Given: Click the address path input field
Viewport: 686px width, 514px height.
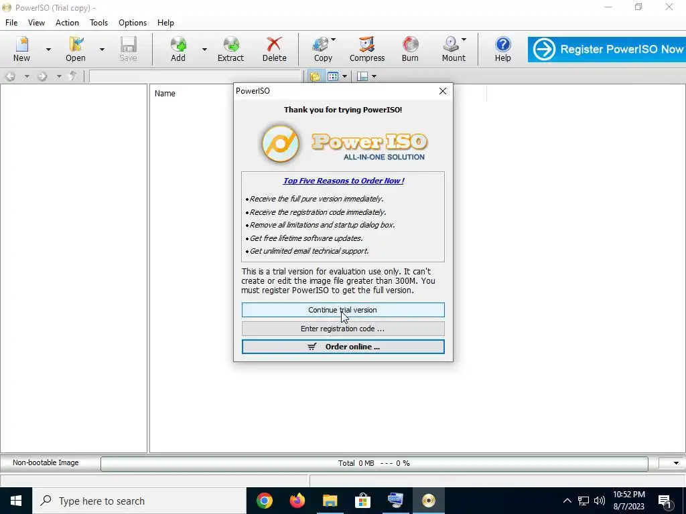Looking at the screenshot, I should tap(195, 76).
